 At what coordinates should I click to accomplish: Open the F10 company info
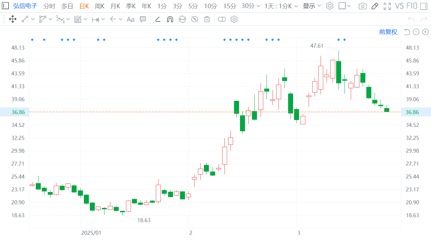[x=411, y=6]
